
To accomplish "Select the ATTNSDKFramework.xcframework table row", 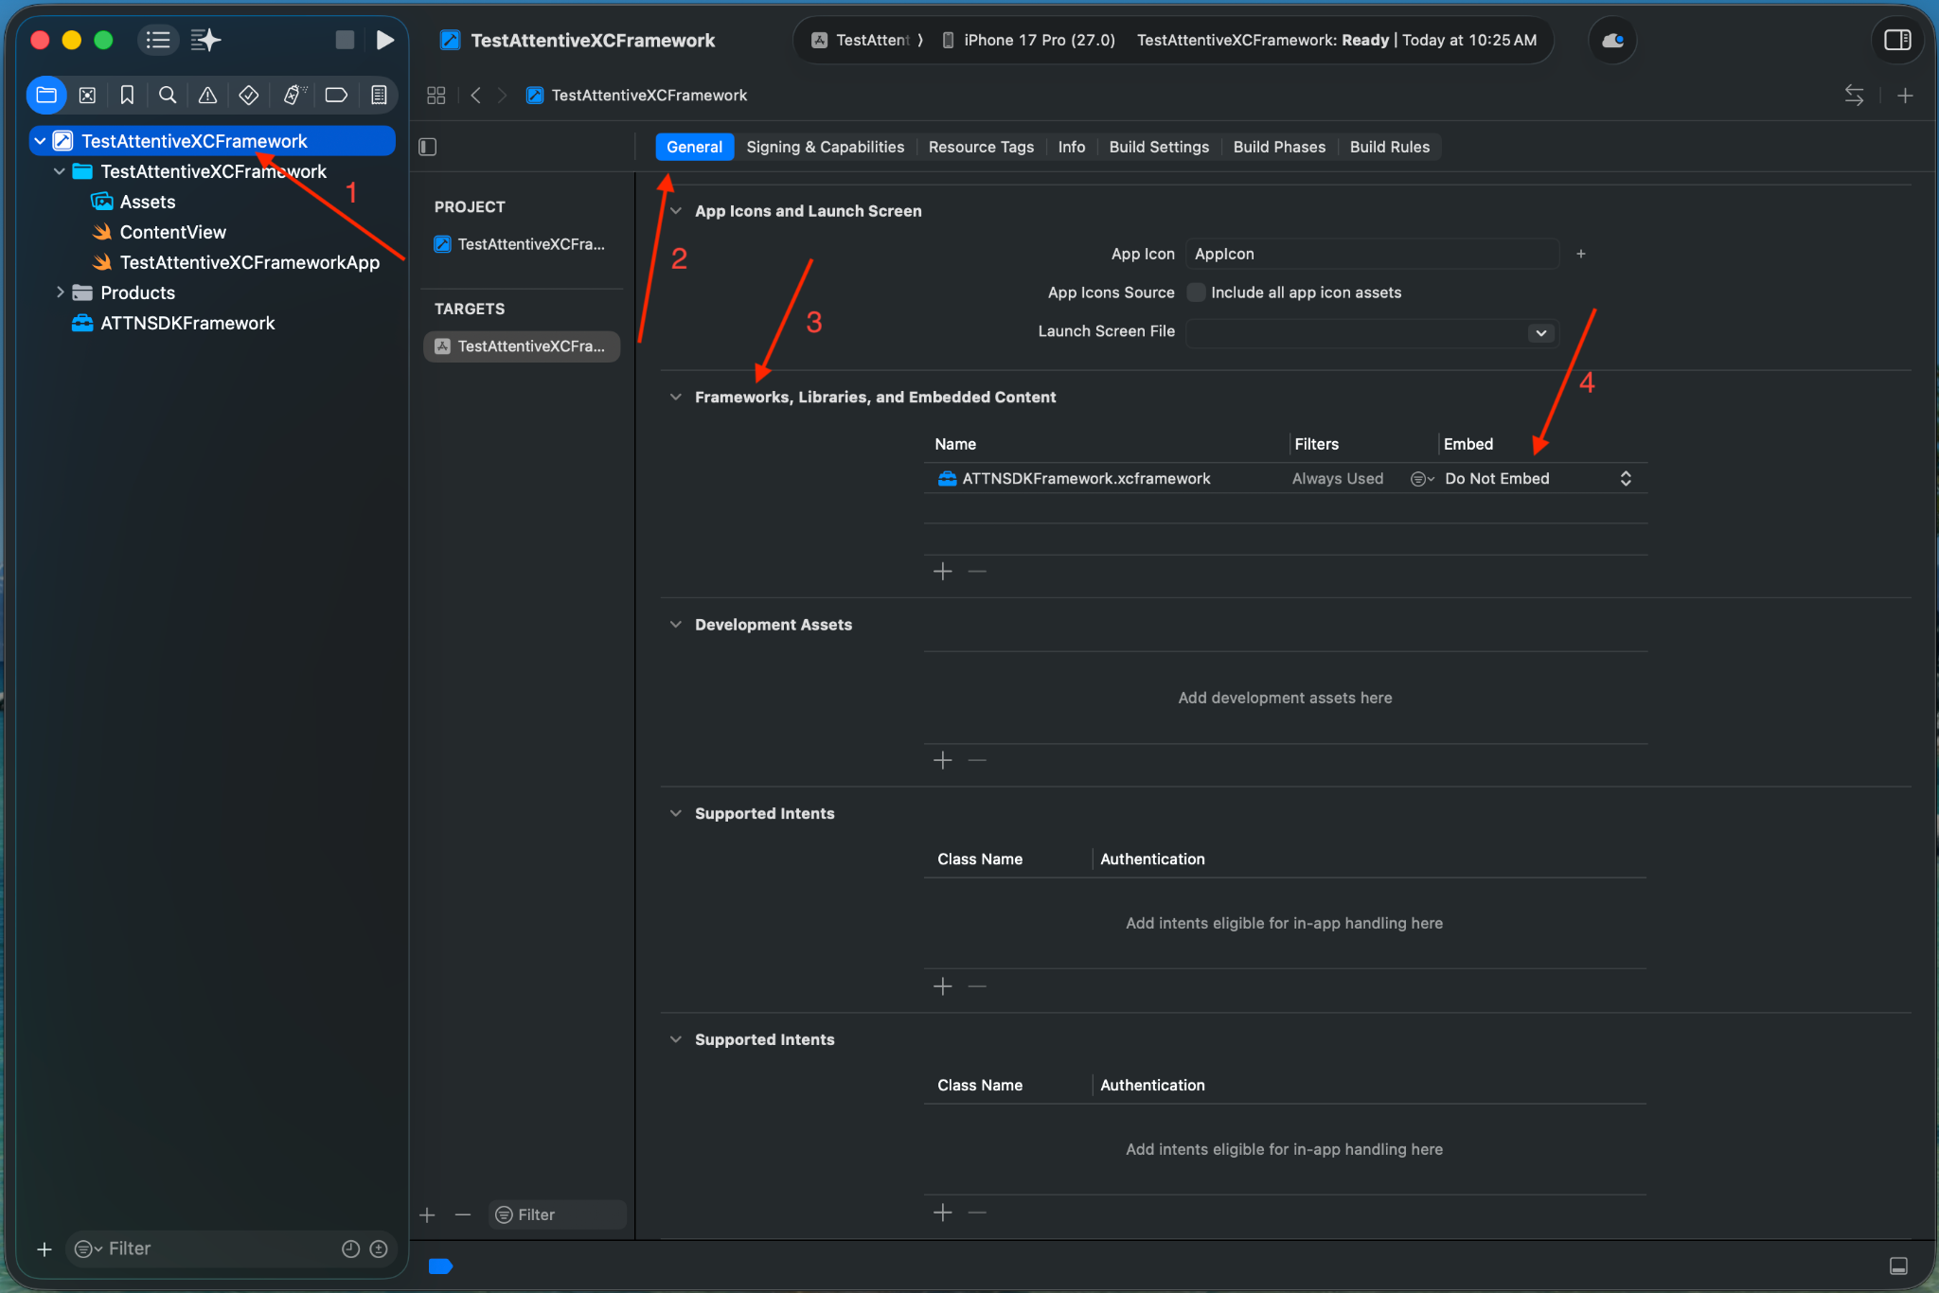I will coord(1285,479).
